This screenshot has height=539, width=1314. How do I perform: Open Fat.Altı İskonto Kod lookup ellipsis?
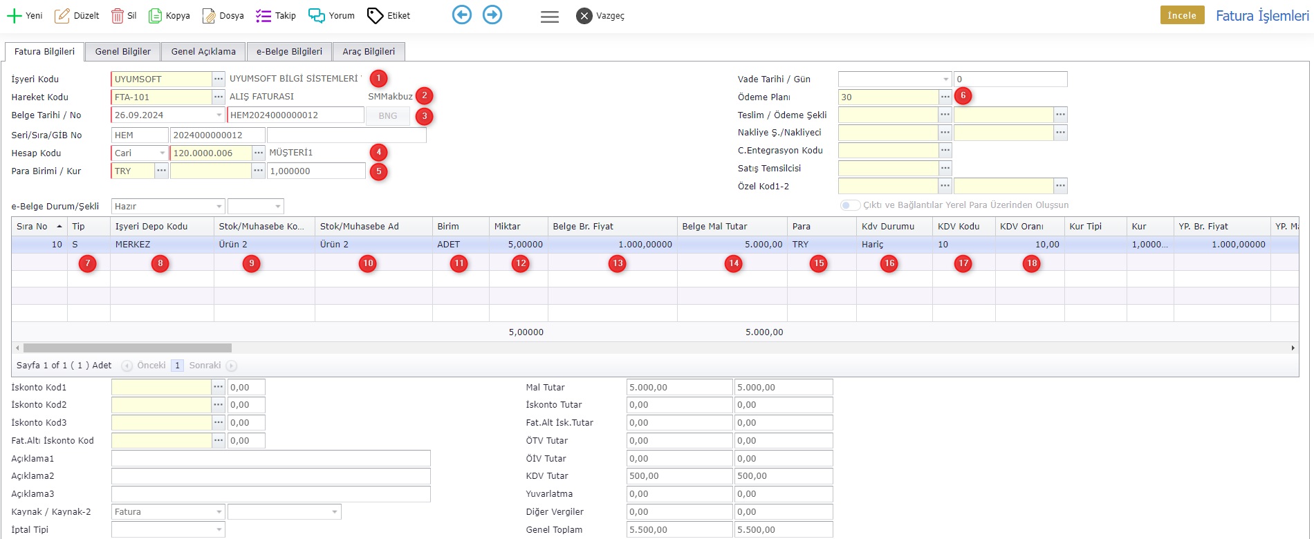coord(219,440)
